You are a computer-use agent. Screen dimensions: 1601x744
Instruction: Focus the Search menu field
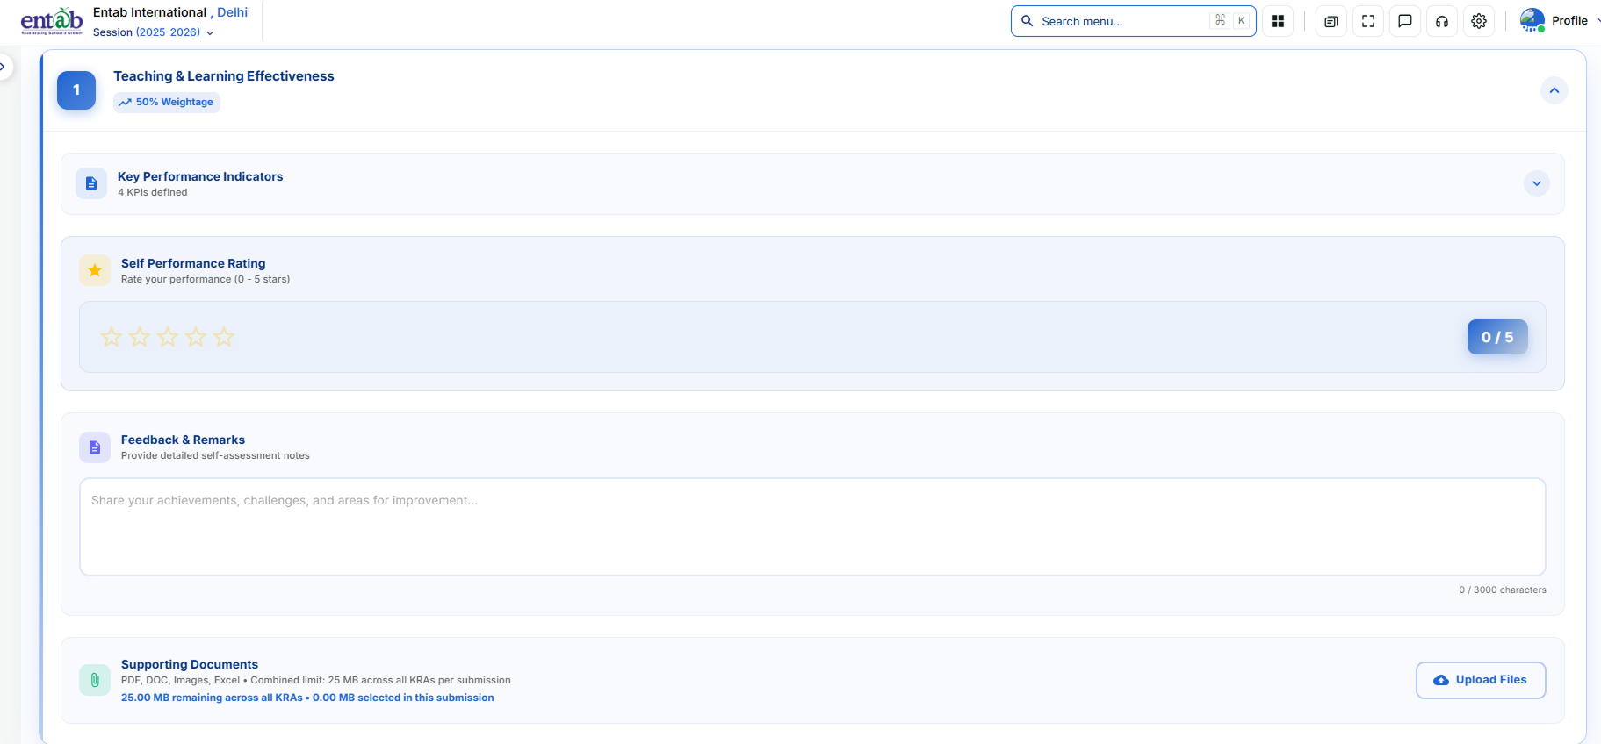click(x=1133, y=21)
